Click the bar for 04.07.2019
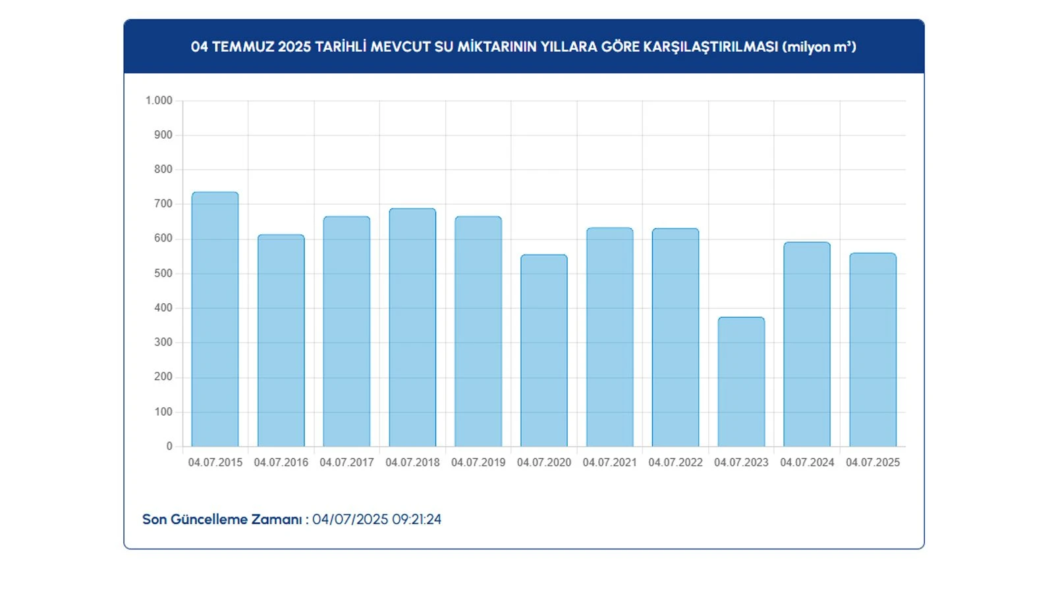 click(478, 332)
